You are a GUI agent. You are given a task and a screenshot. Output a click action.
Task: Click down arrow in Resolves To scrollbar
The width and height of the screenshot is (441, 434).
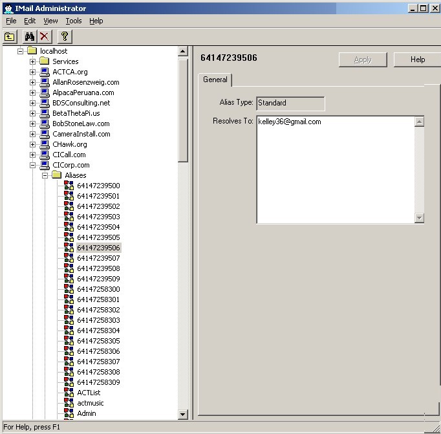420,218
